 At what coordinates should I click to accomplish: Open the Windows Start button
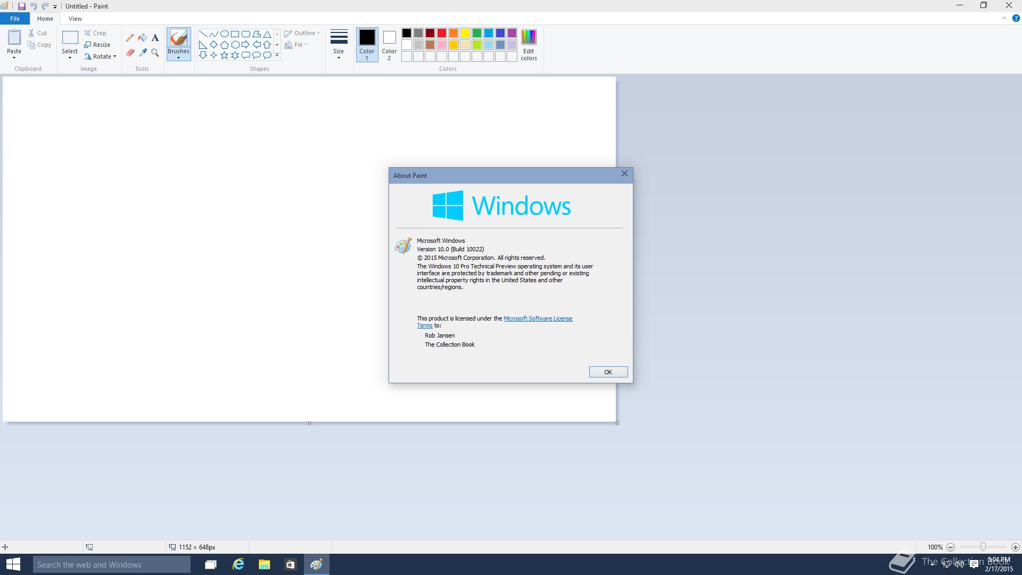13,564
